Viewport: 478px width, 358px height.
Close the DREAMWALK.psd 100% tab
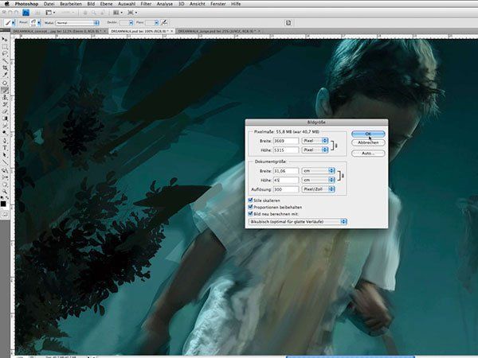(172, 31)
